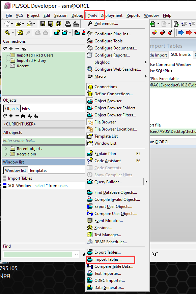
Task: Click the Save floppy disk icon
Action: pyautogui.click(x=43, y=24)
